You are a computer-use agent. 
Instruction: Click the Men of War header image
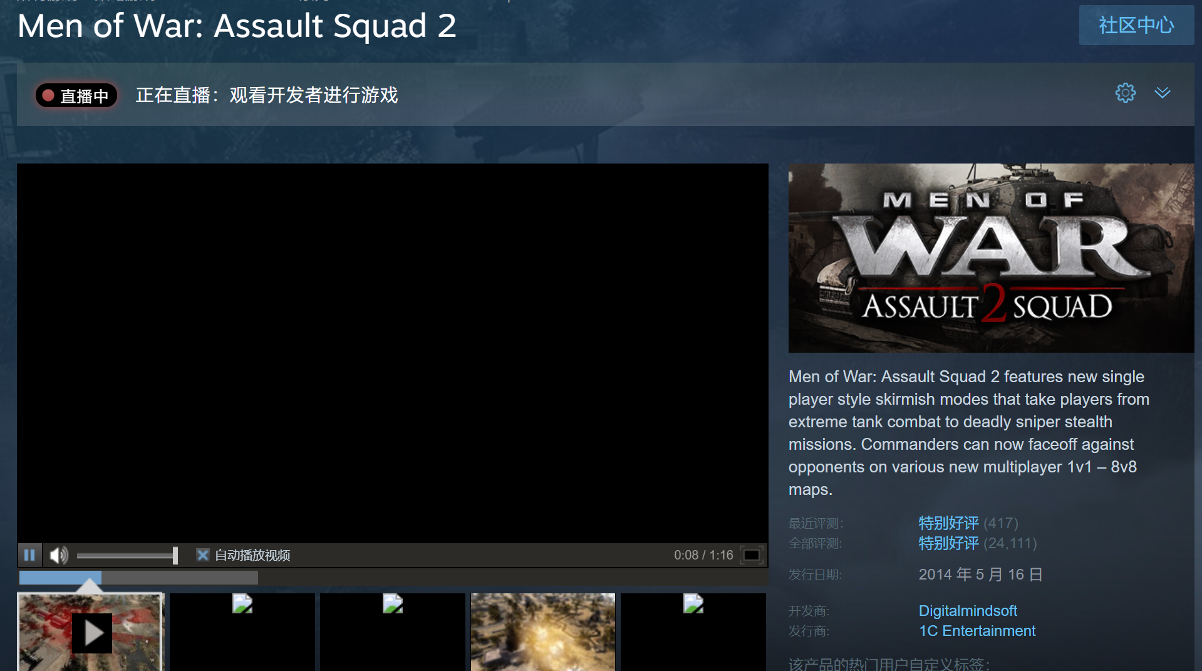(x=991, y=257)
